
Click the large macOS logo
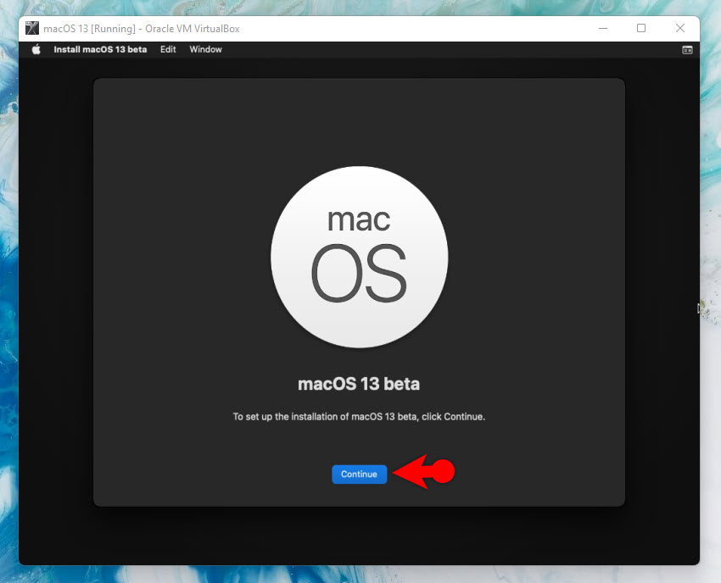pyautogui.click(x=359, y=257)
